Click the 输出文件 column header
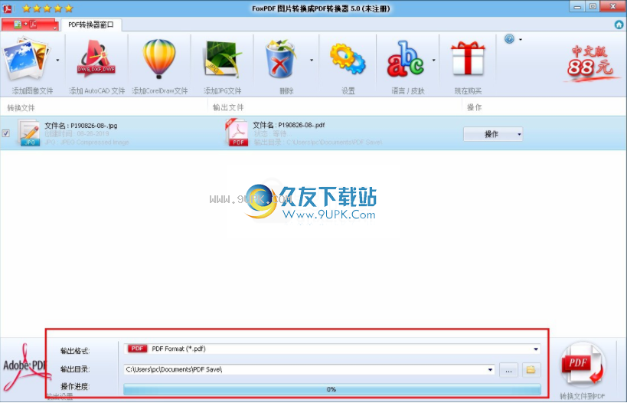The height and width of the screenshot is (403, 627). point(228,107)
